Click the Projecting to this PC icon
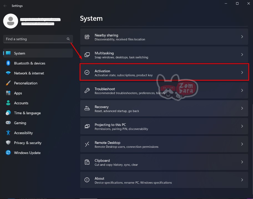 pyautogui.click(x=87, y=126)
